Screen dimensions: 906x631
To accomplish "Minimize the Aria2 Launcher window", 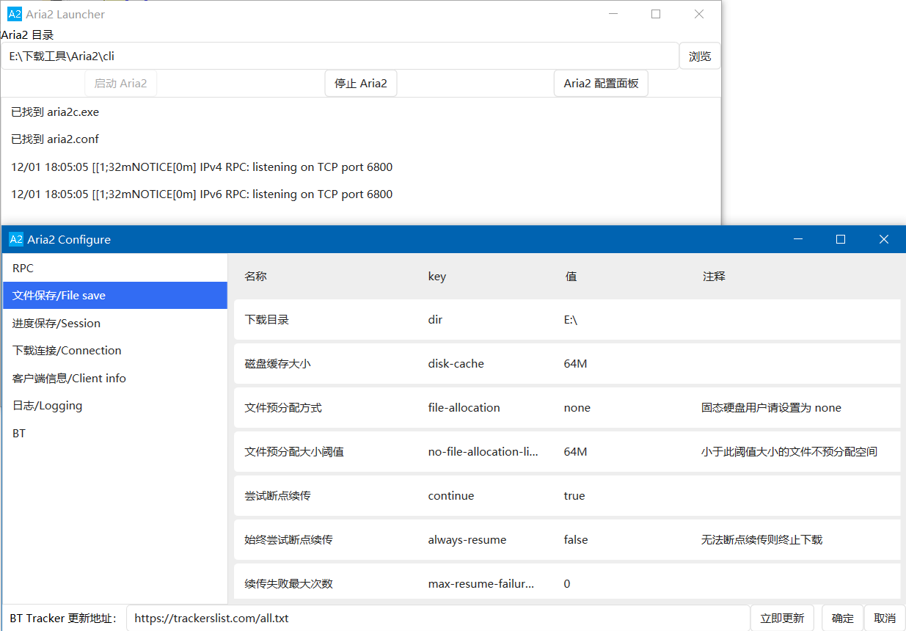I will click(x=613, y=14).
